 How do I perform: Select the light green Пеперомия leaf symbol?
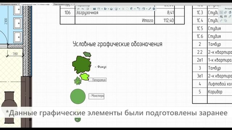coord(84,77)
